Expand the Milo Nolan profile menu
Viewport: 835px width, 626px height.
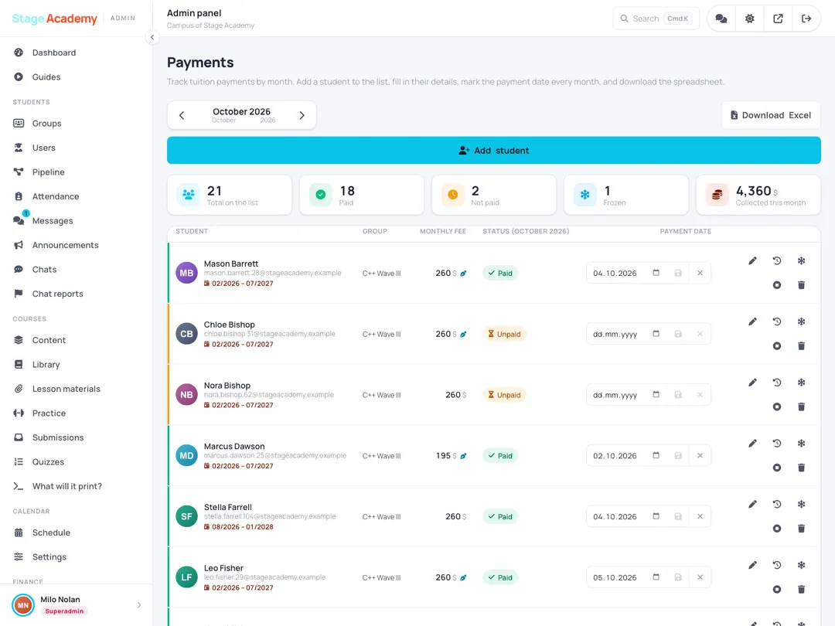click(139, 605)
